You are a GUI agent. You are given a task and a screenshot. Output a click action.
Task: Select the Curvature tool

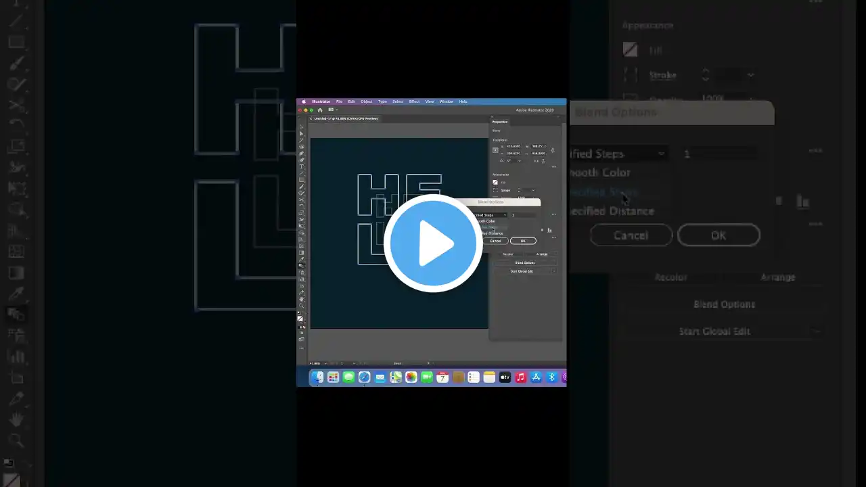pyautogui.click(x=302, y=160)
